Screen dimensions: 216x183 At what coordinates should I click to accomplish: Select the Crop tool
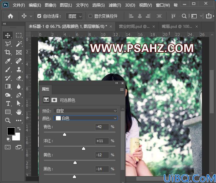point(8,52)
